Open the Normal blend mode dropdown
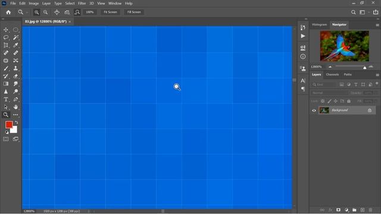 329,93
